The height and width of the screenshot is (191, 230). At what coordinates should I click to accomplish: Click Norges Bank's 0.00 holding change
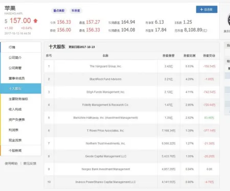click(x=209, y=169)
